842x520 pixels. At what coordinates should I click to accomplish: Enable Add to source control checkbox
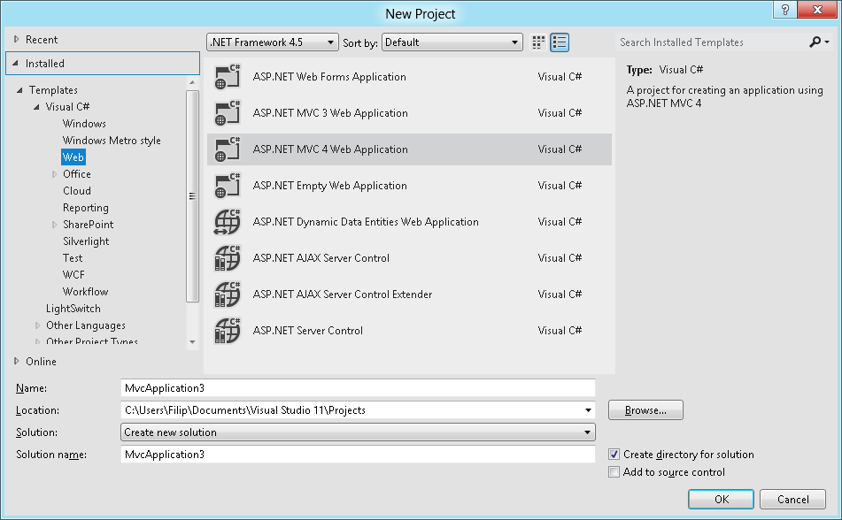(x=614, y=472)
